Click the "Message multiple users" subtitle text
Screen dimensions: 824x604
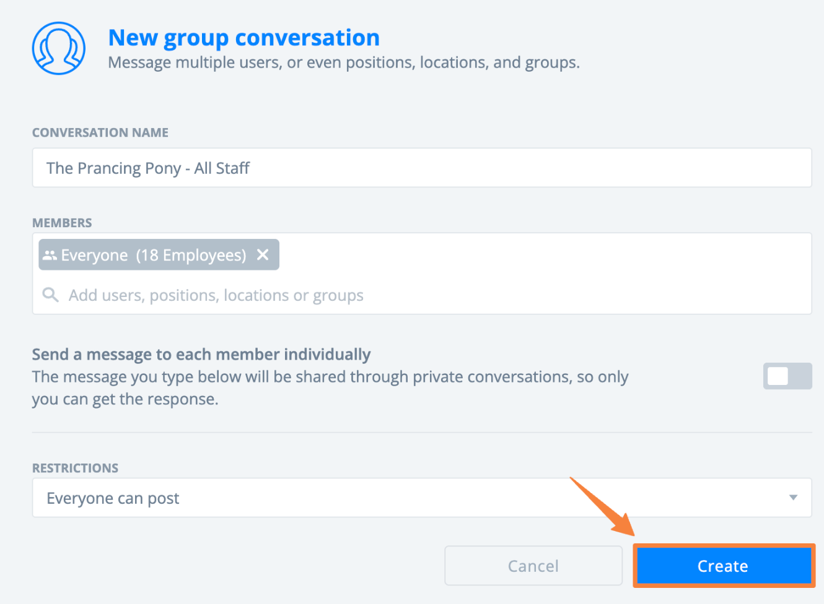pos(343,63)
